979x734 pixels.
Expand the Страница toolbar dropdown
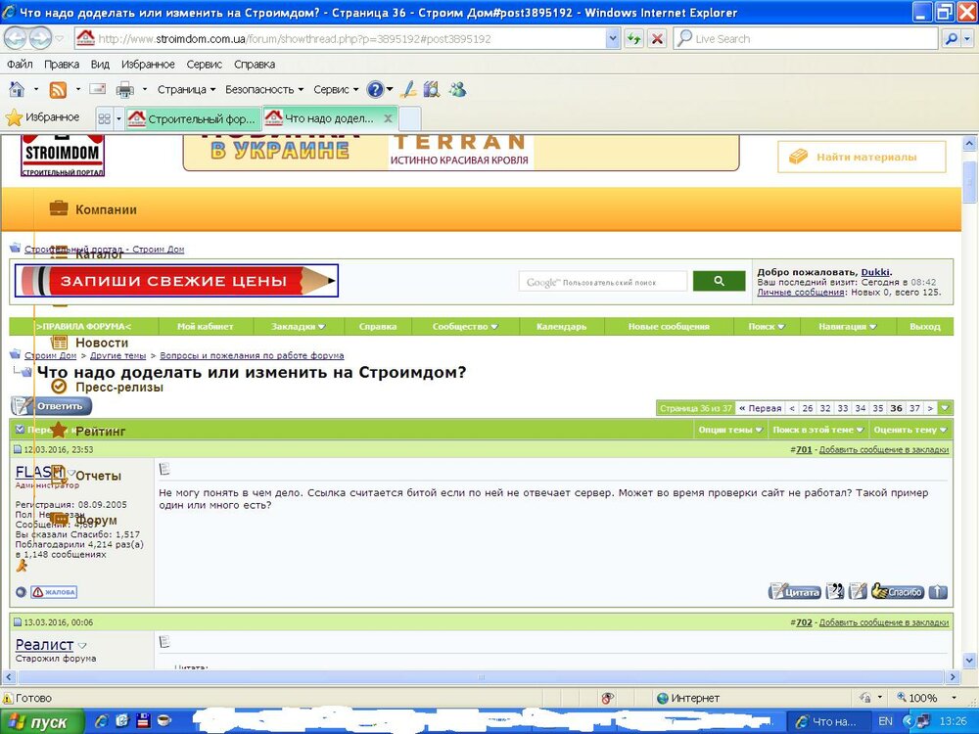click(x=186, y=90)
